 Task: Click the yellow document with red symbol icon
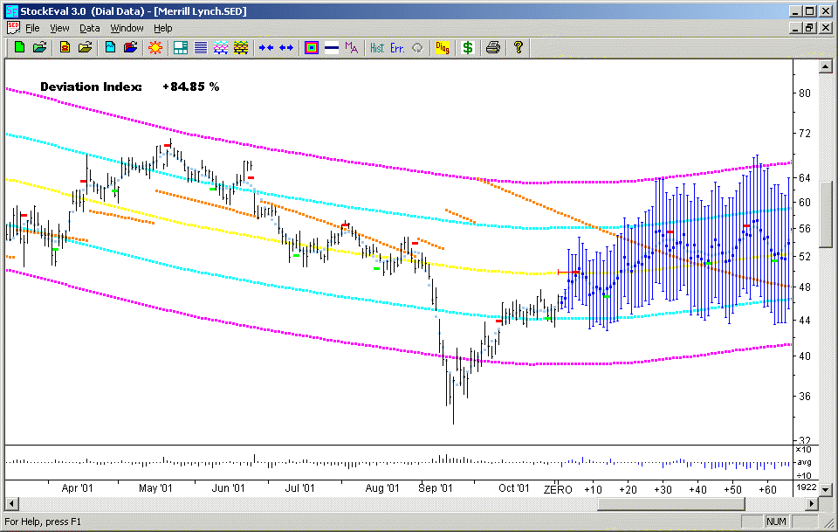[x=65, y=47]
